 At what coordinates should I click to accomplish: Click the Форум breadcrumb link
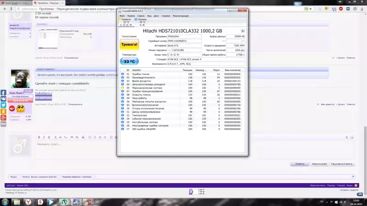point(14,177)
